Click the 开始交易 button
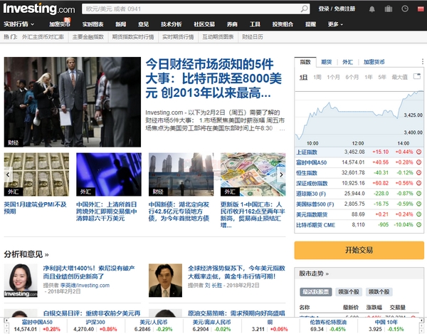Screen dimensions: 427x334 coord(359,250)
